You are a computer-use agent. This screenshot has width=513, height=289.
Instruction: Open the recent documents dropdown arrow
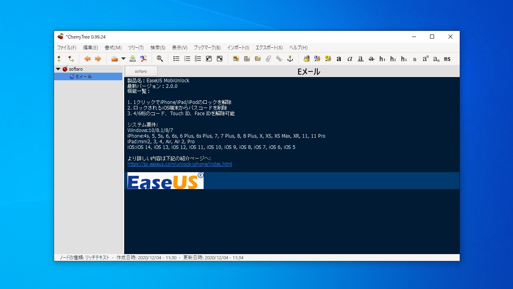point(123,59)
